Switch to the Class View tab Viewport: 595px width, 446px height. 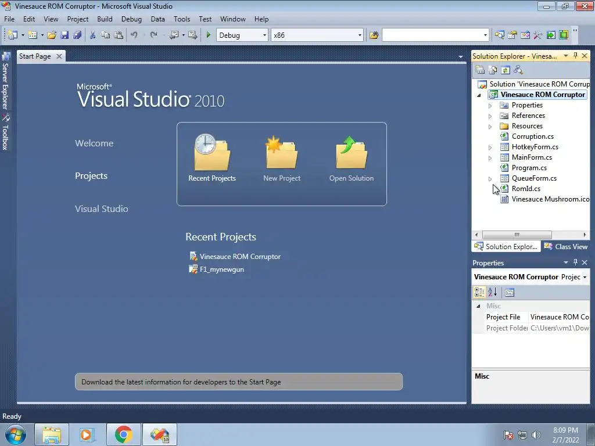tap(566, 246)
